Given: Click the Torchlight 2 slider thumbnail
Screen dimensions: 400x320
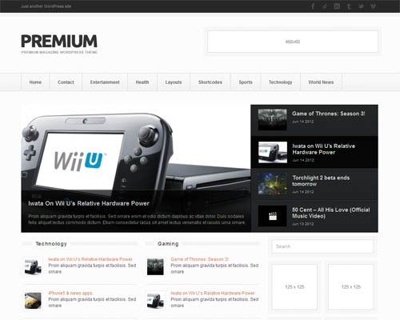Looking at the screenshot, I should pos(273,184).
